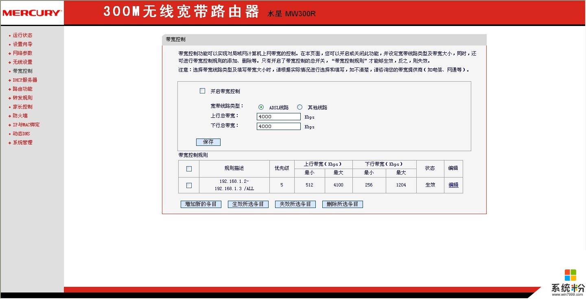The width and height of the screenshot is (586, 299).
Task: Click the 512 min upstream value
Action: click(310, 185)
